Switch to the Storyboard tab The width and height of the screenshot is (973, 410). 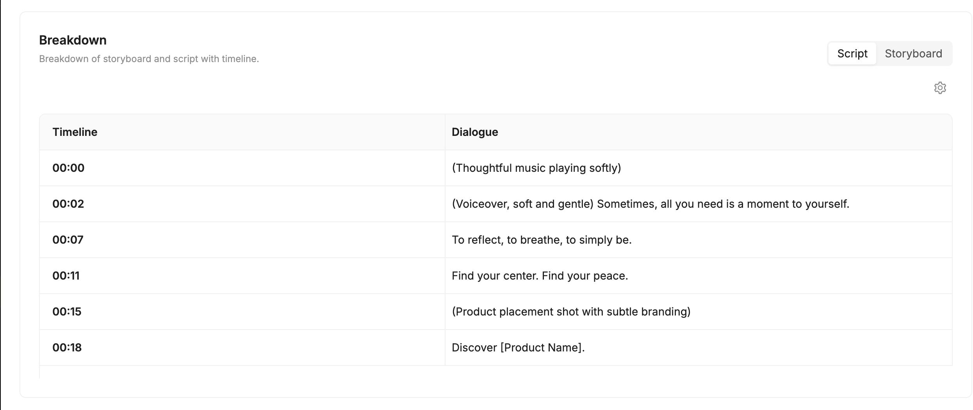(x=913, y=53)
